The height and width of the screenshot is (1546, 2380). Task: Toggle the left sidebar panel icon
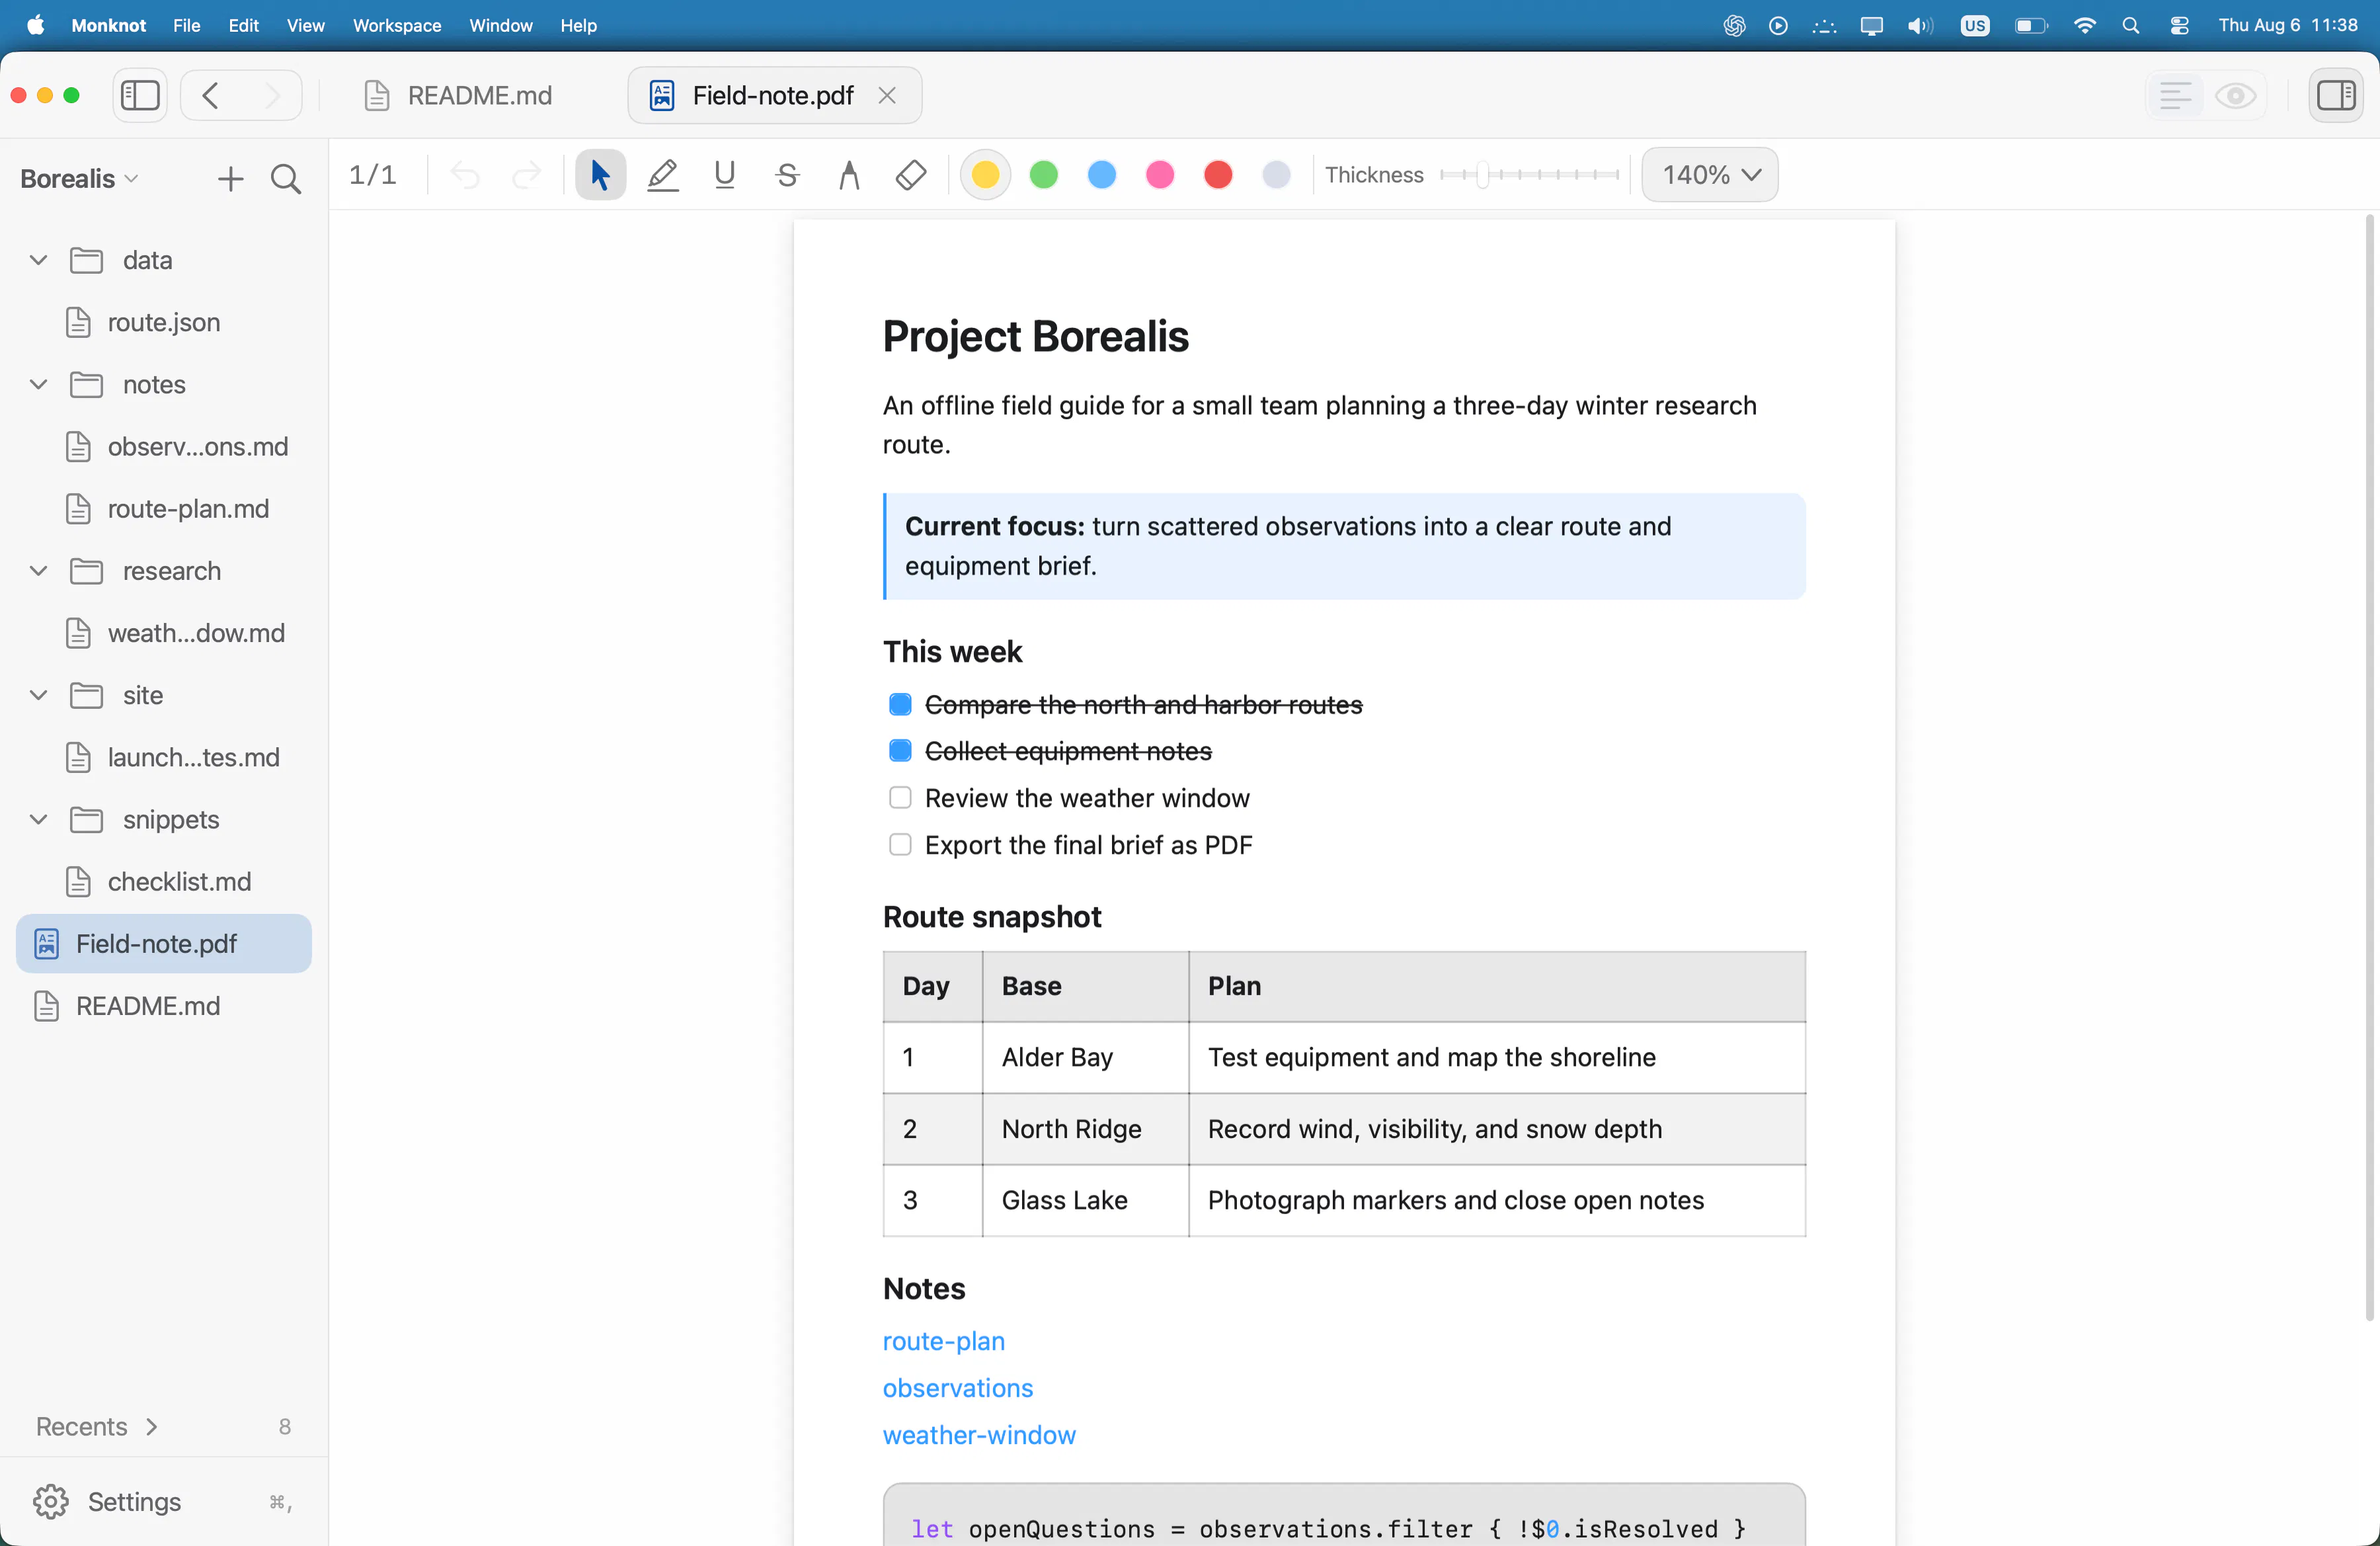[140, 96]
